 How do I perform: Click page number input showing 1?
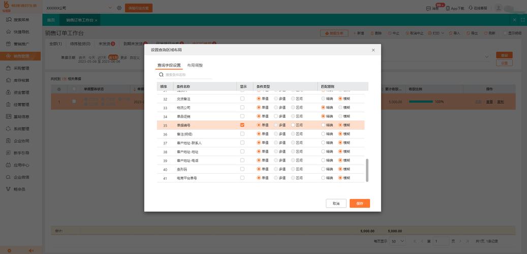tap(440, 241)
